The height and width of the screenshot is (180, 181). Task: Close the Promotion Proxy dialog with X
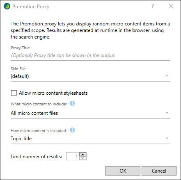click(x=171, y=6)
